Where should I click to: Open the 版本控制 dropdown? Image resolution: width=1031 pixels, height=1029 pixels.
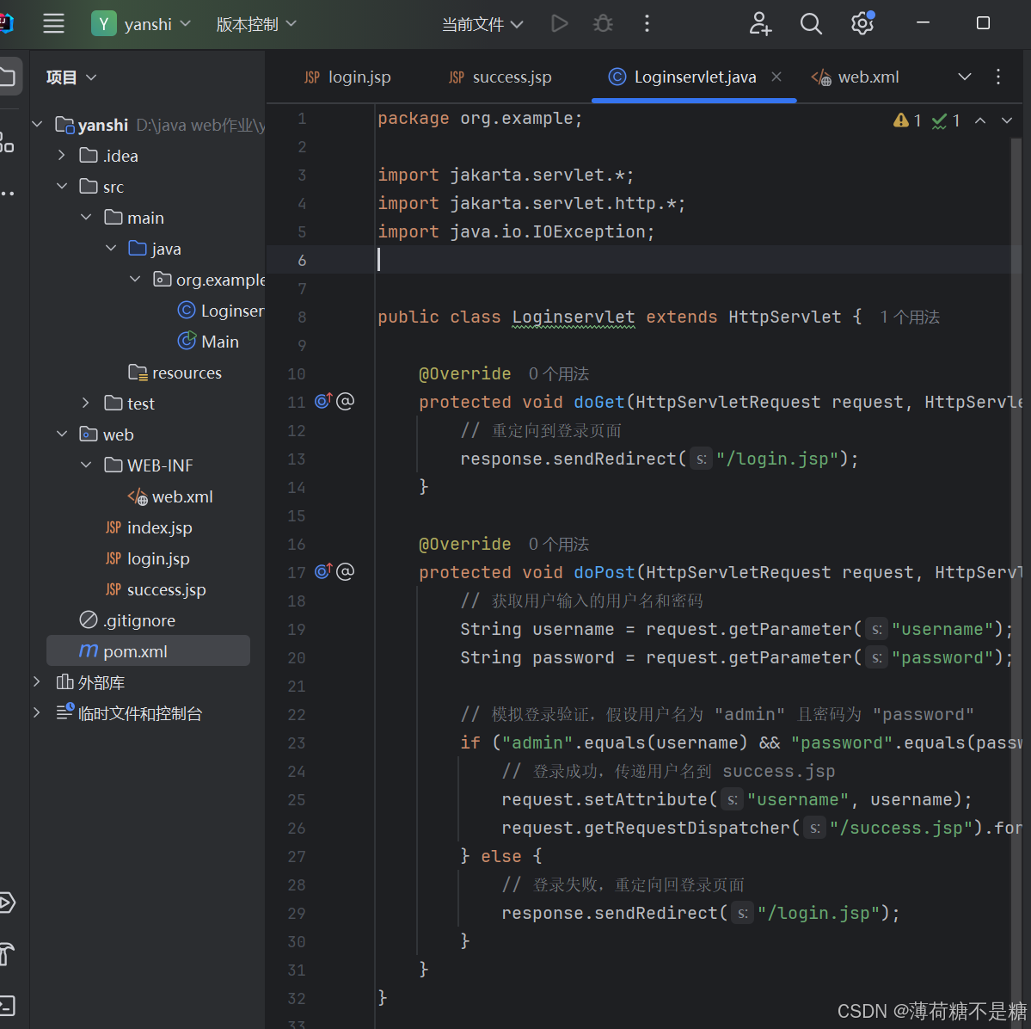tap(255, 24)
